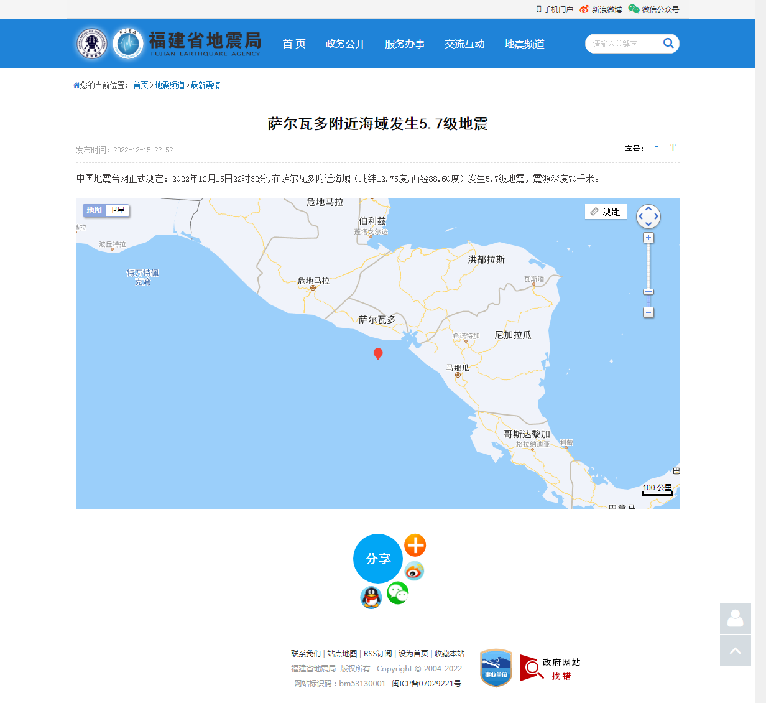
Task: Open the 政务公开 menu
Action: tap(345, 44)
